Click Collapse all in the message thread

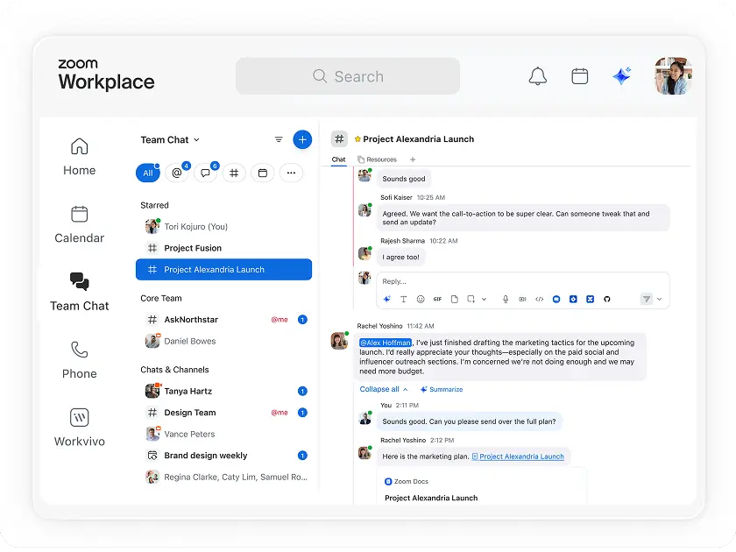(x=380, y=388)
